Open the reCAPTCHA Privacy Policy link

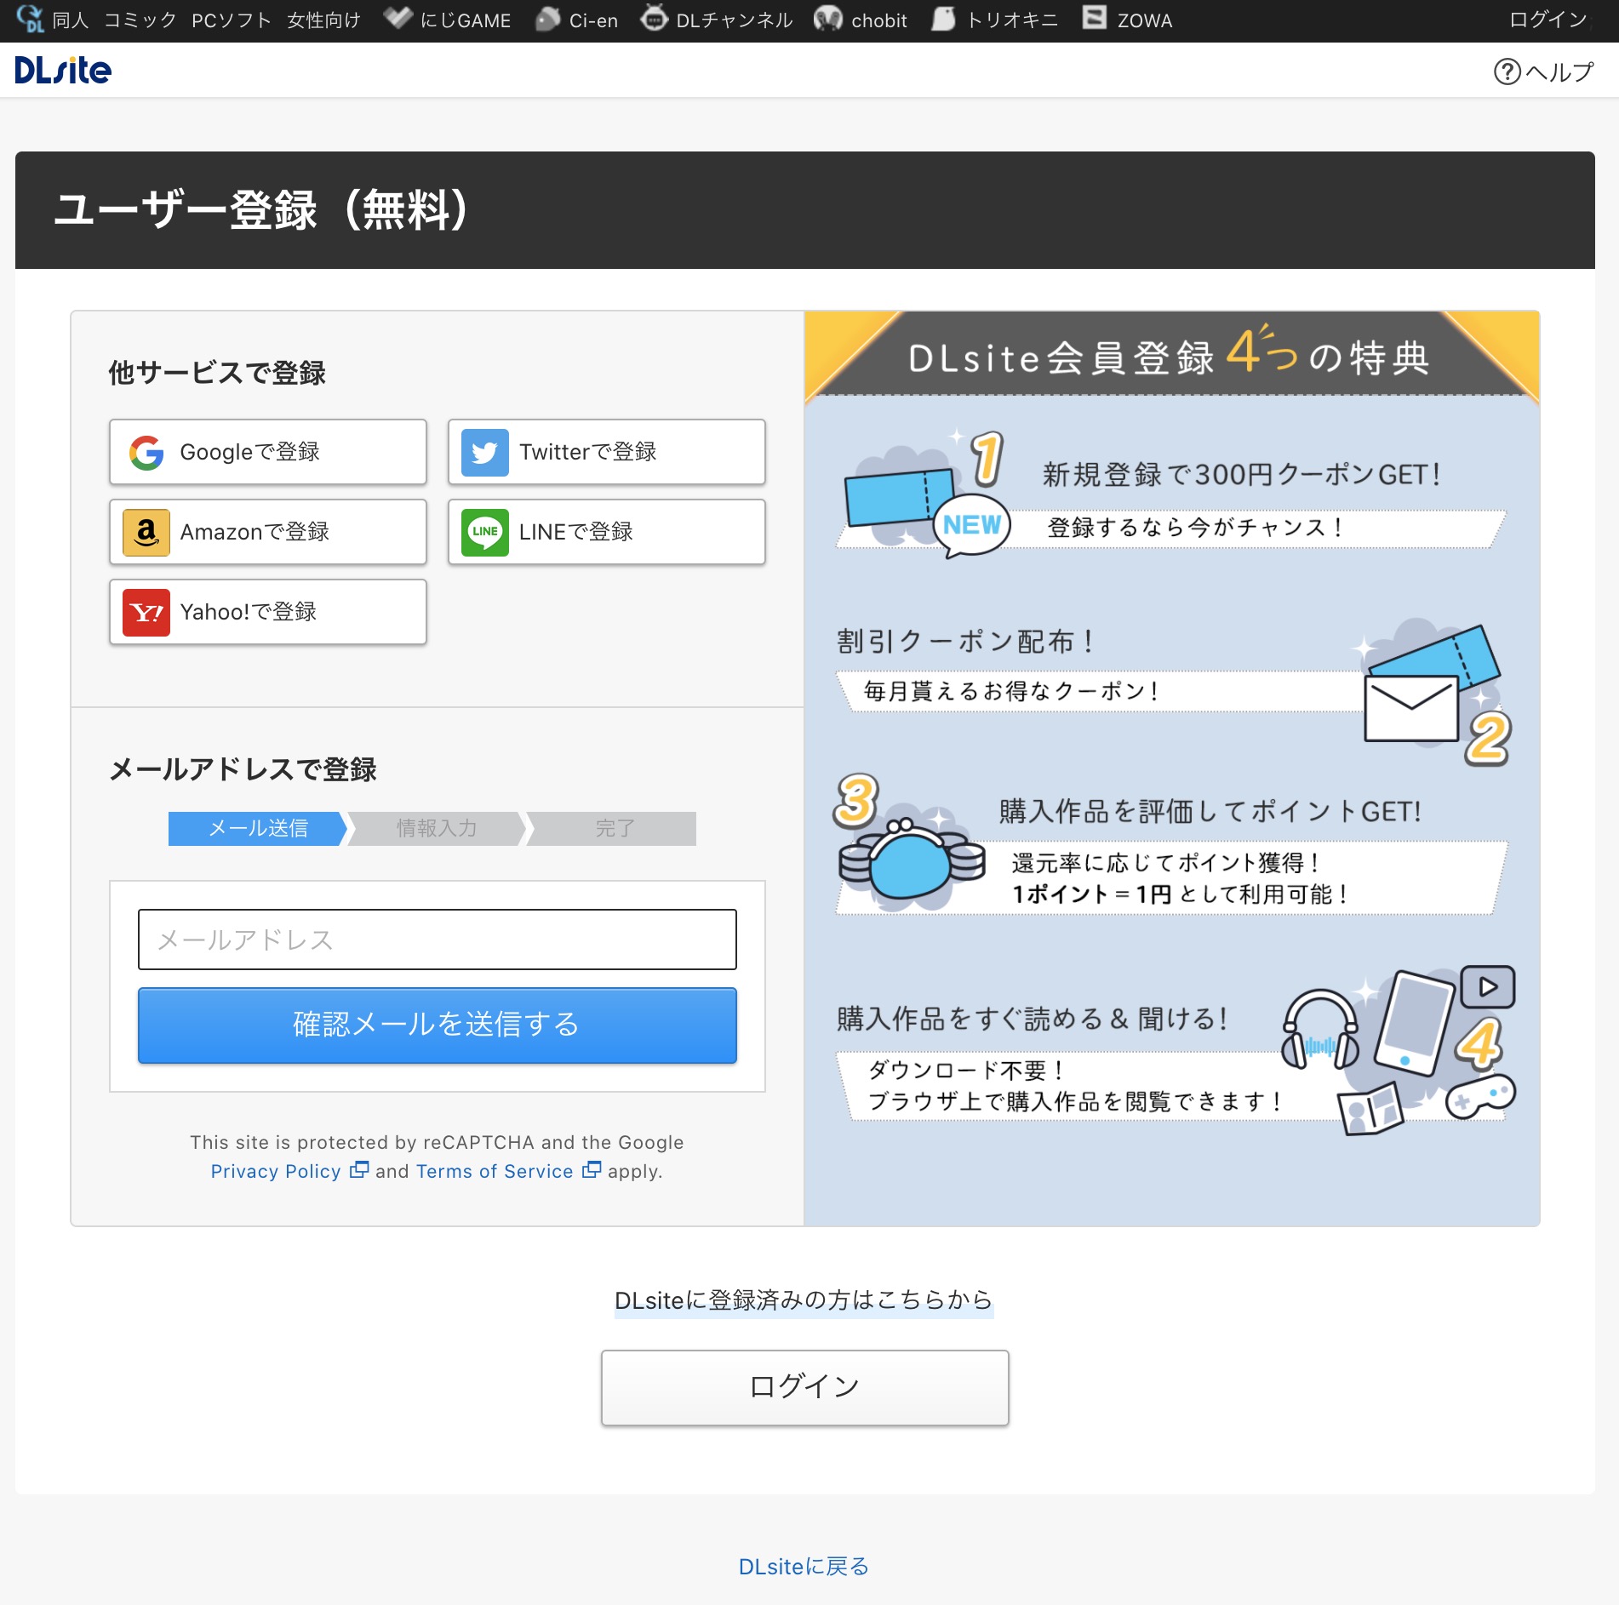pyautogui.click(x=276, y=1171)
